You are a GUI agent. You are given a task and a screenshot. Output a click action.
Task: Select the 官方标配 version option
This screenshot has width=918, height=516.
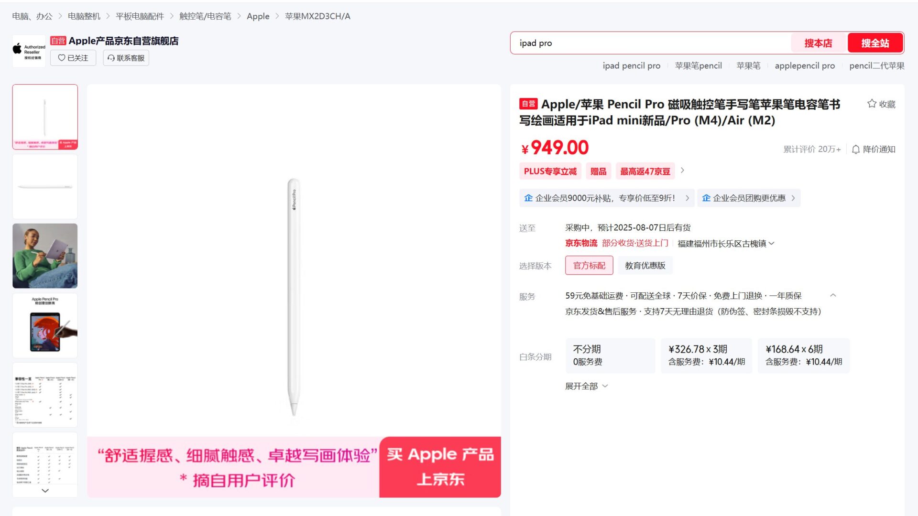click(x=589, y=266)
